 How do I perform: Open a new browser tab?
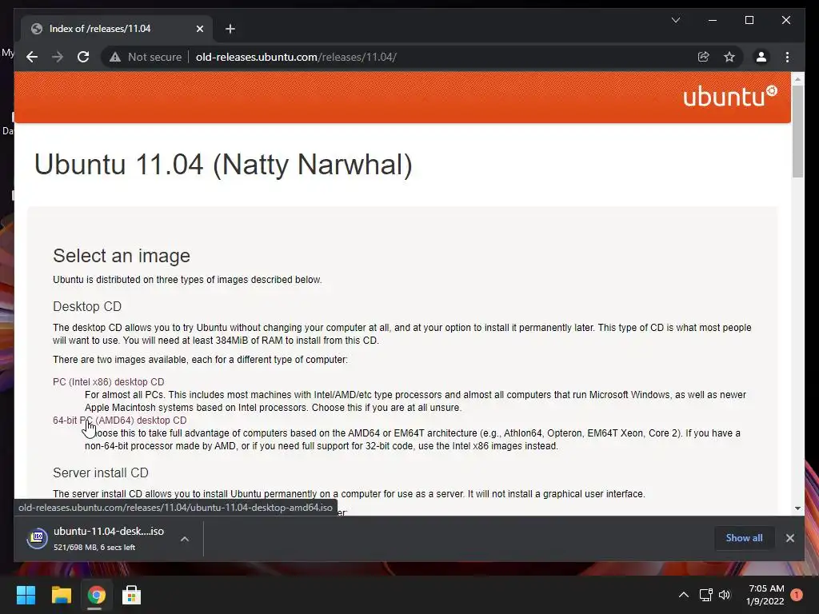pyautogui.click(x=230, y=29)
